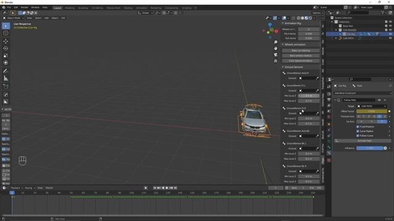This screenshot has width=394, height=221.
Task: Hide Car Rig in outliner via eye icon
Action: point(390,34)
